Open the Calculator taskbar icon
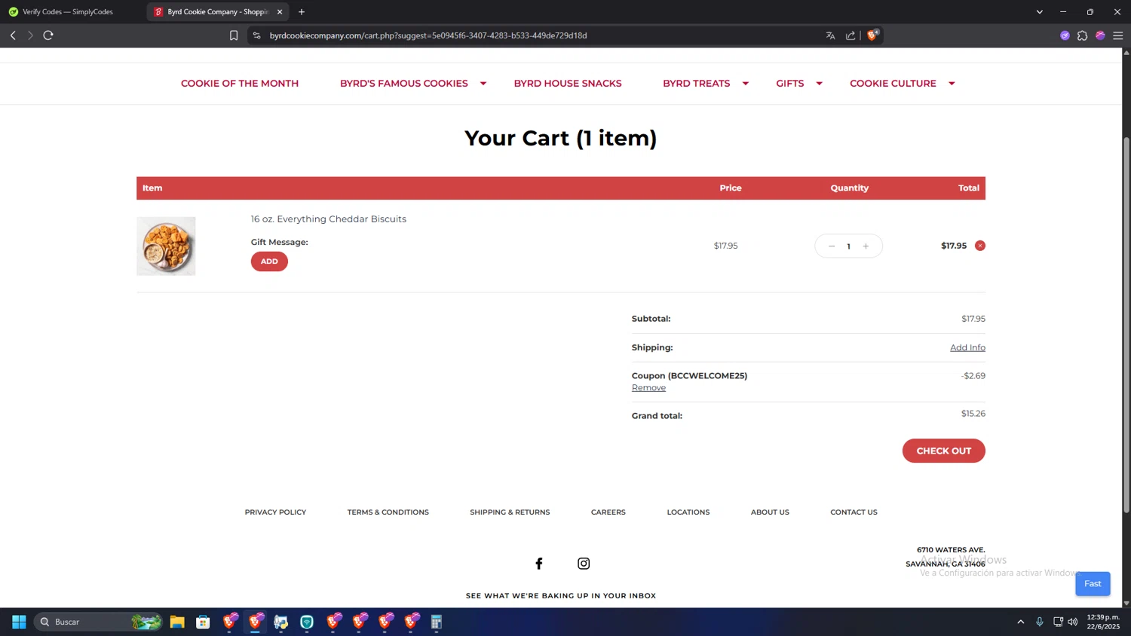The width and height of the screenshot is (1131, 636). click(436, 622)
